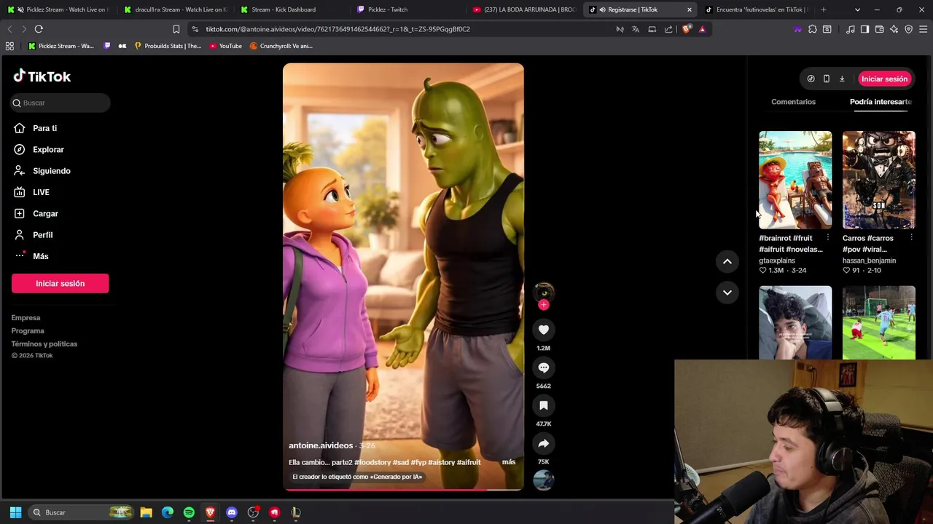This screenshot has width=933, height=524.
Task: Switch to Podría interesarte tab
Action: [881, 102]
